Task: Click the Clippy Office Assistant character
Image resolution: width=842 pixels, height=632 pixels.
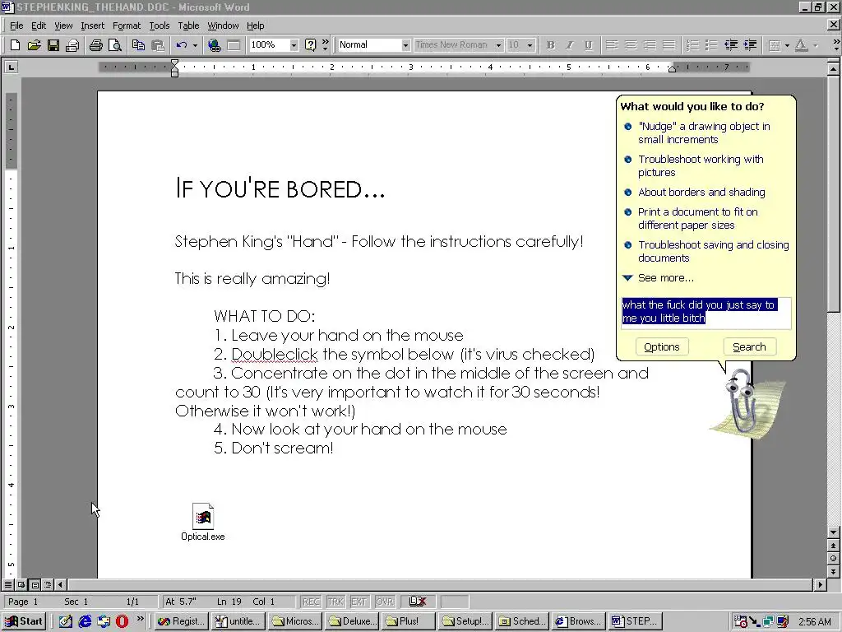Action: (747, 403)
